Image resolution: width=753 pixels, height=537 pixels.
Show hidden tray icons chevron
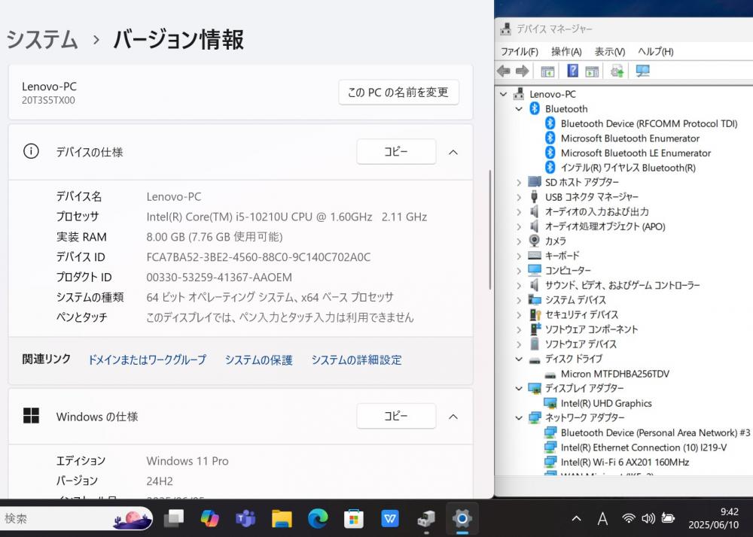[577, 518]
